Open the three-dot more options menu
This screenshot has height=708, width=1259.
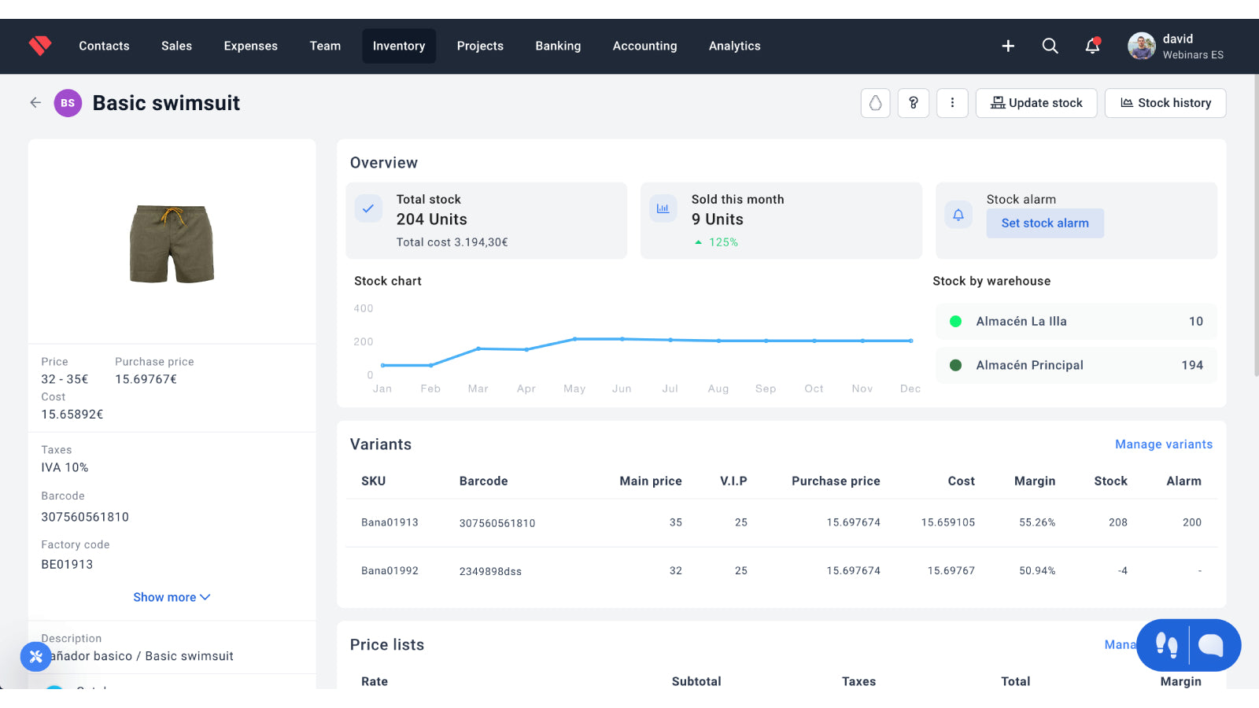tap(952, 103)
